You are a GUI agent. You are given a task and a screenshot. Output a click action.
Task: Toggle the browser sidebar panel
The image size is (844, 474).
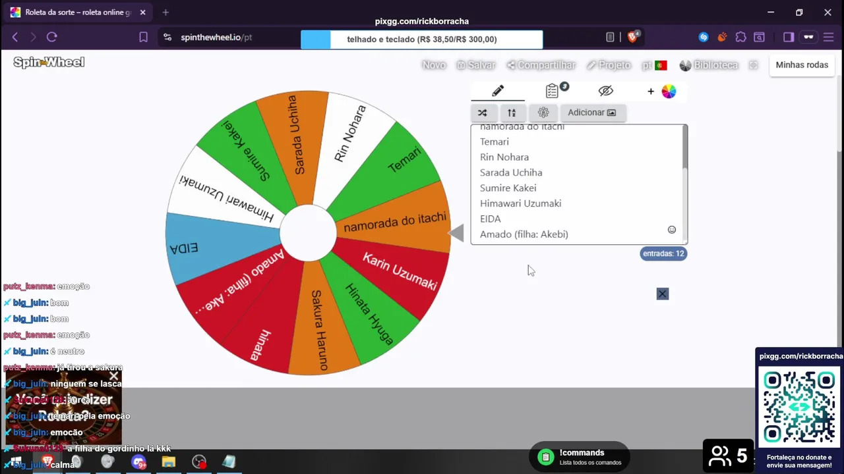click(x=789, y=38)
